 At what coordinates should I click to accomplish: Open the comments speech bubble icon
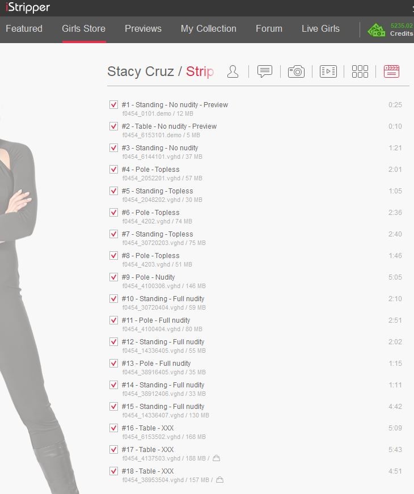tap(264, 71)
